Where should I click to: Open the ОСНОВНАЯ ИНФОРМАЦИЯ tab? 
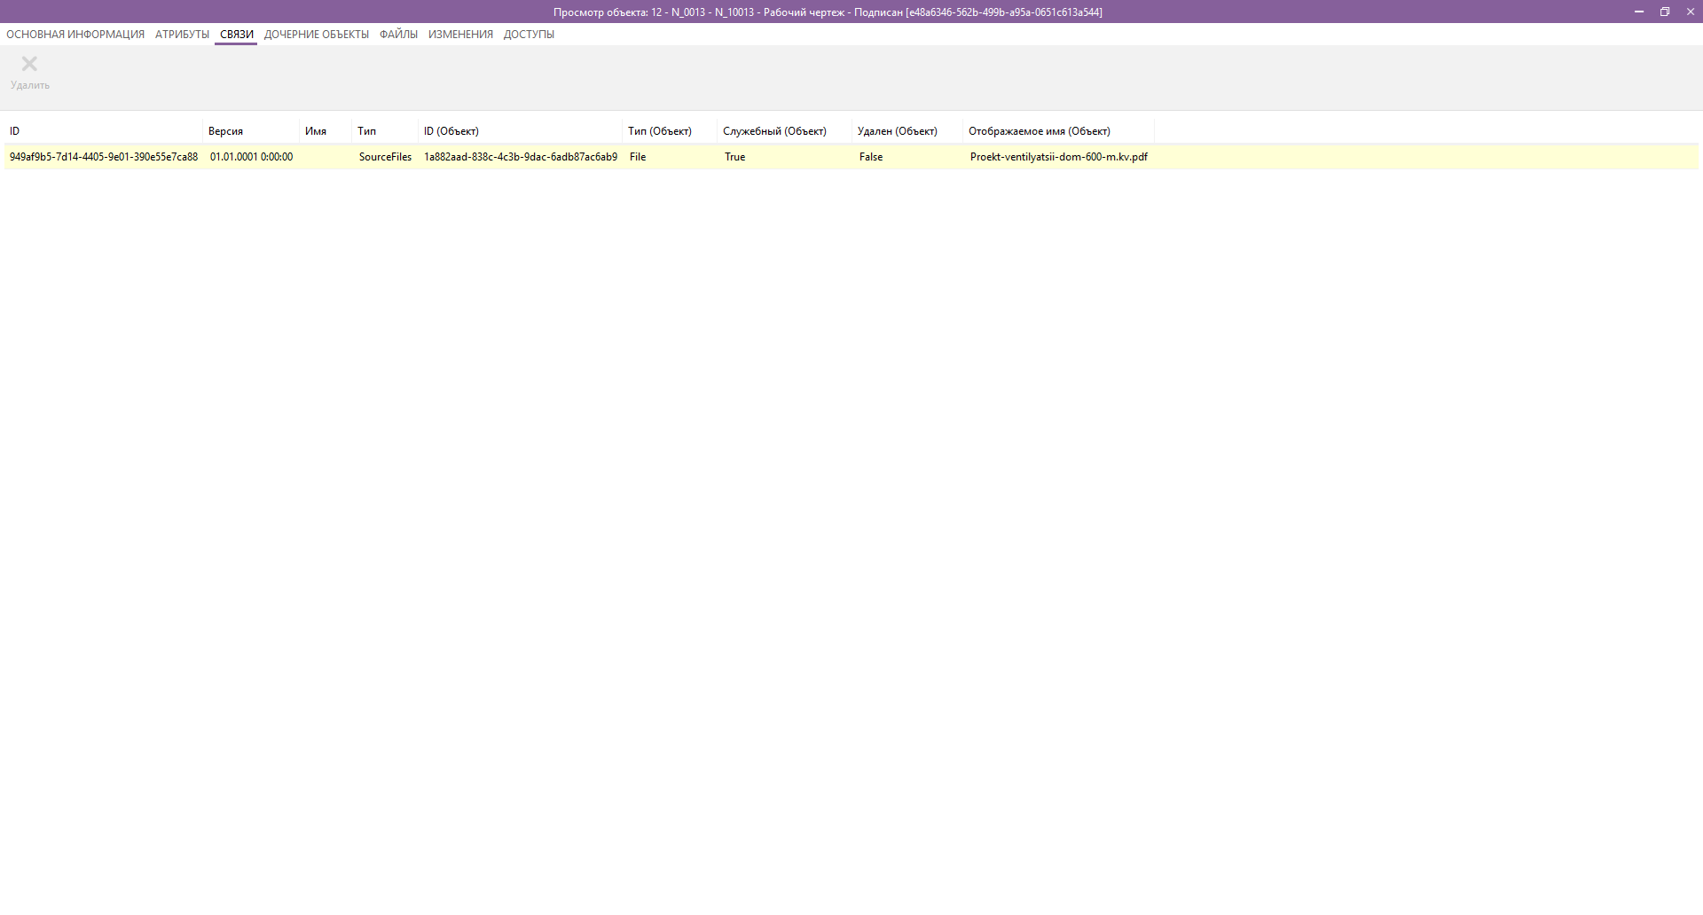(74, 34)
